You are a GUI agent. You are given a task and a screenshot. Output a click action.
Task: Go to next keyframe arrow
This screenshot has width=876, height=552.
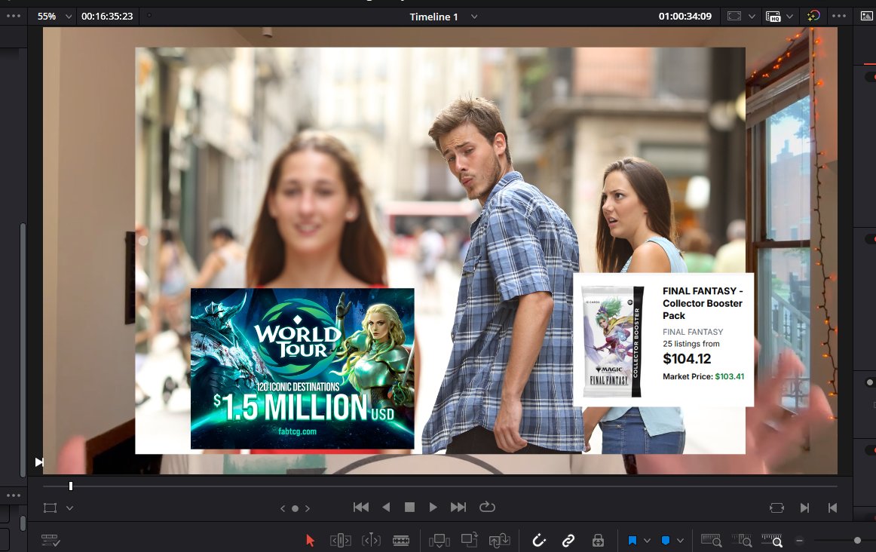[x=308, y=508]
